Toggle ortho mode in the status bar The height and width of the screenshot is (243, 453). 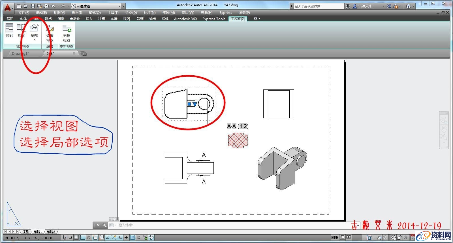click(x=83, y=238)
